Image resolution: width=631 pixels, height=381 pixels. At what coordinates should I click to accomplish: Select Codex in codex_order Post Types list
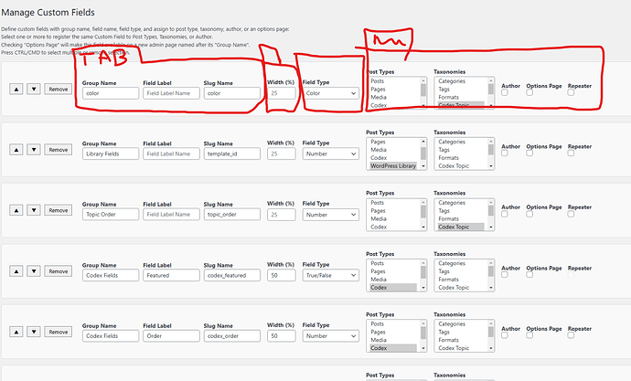[393, 348]
